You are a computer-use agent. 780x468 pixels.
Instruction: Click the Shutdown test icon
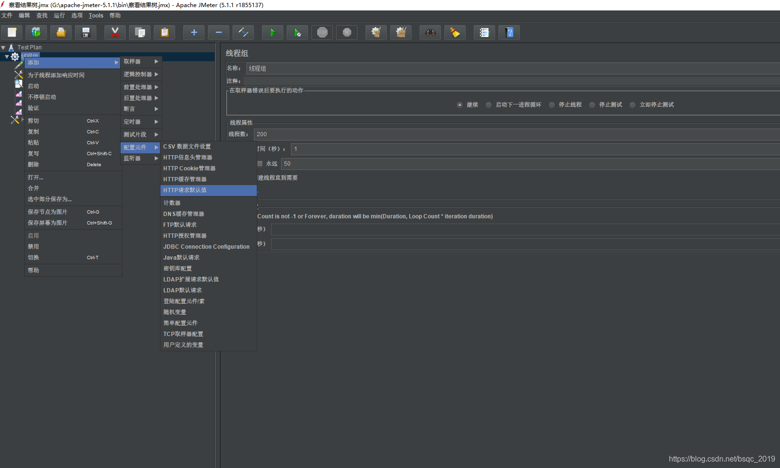(347, 32)
